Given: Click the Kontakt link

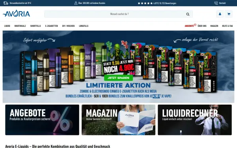Looking at the screenshot, I should click(222, 3).
